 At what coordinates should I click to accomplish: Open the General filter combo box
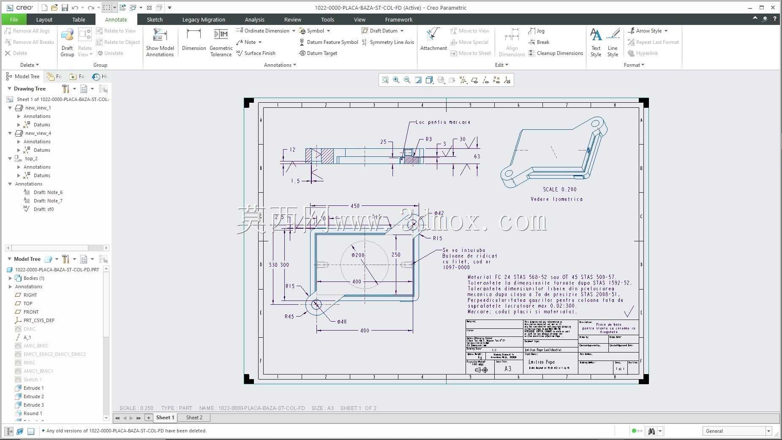tap(737, 431)
